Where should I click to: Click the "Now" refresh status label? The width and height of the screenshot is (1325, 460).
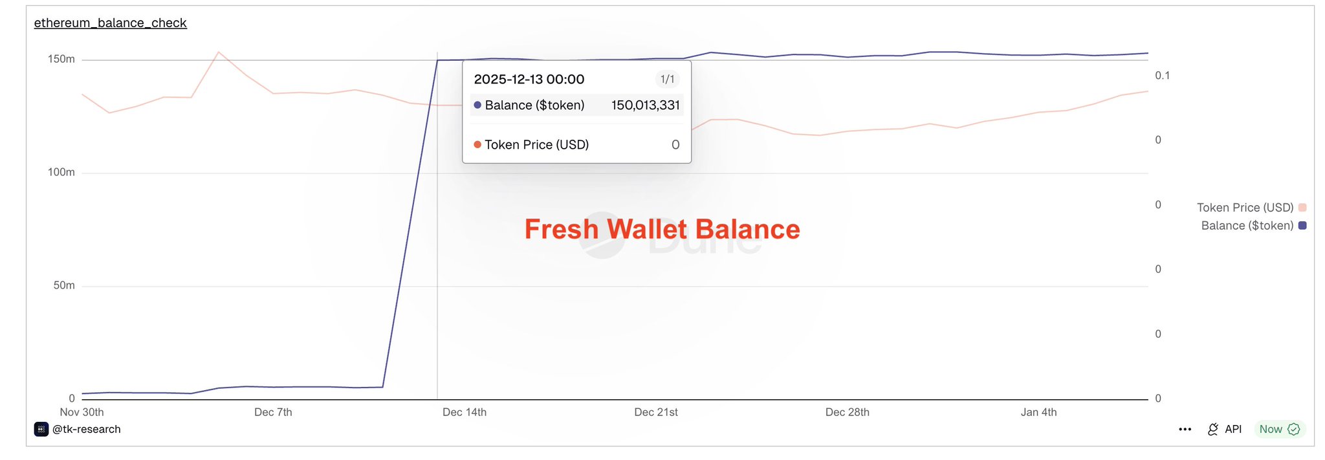1270,429
